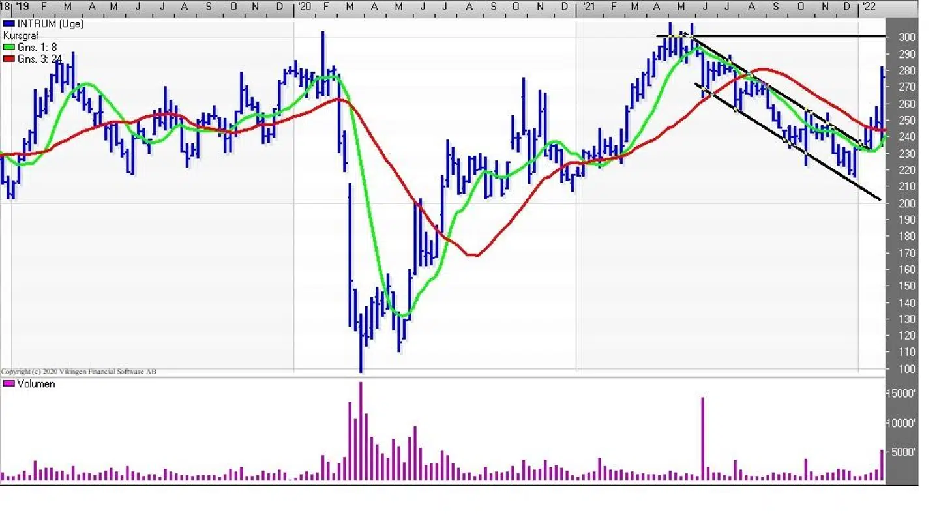
Task: Select the Kursgraf label in the legend
Action: [21, 35]
